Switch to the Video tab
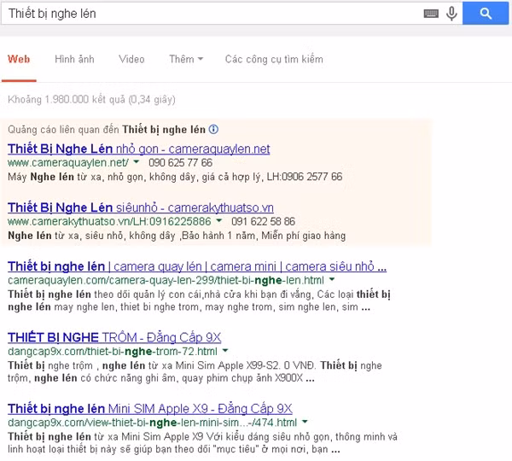This screenshot has height=461, width=512. click(x=131, y=59)
